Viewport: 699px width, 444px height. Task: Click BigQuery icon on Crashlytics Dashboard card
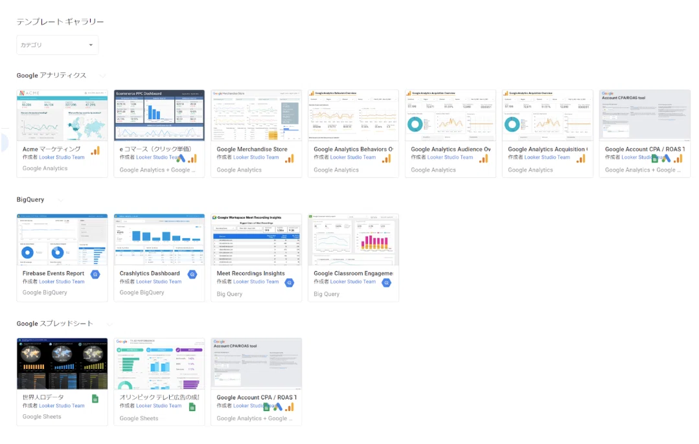pos(192,274)
